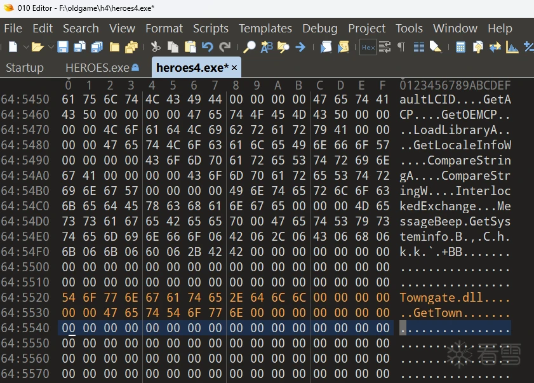
Task: Click the highlighter marker icon
Action: point(435,46)
